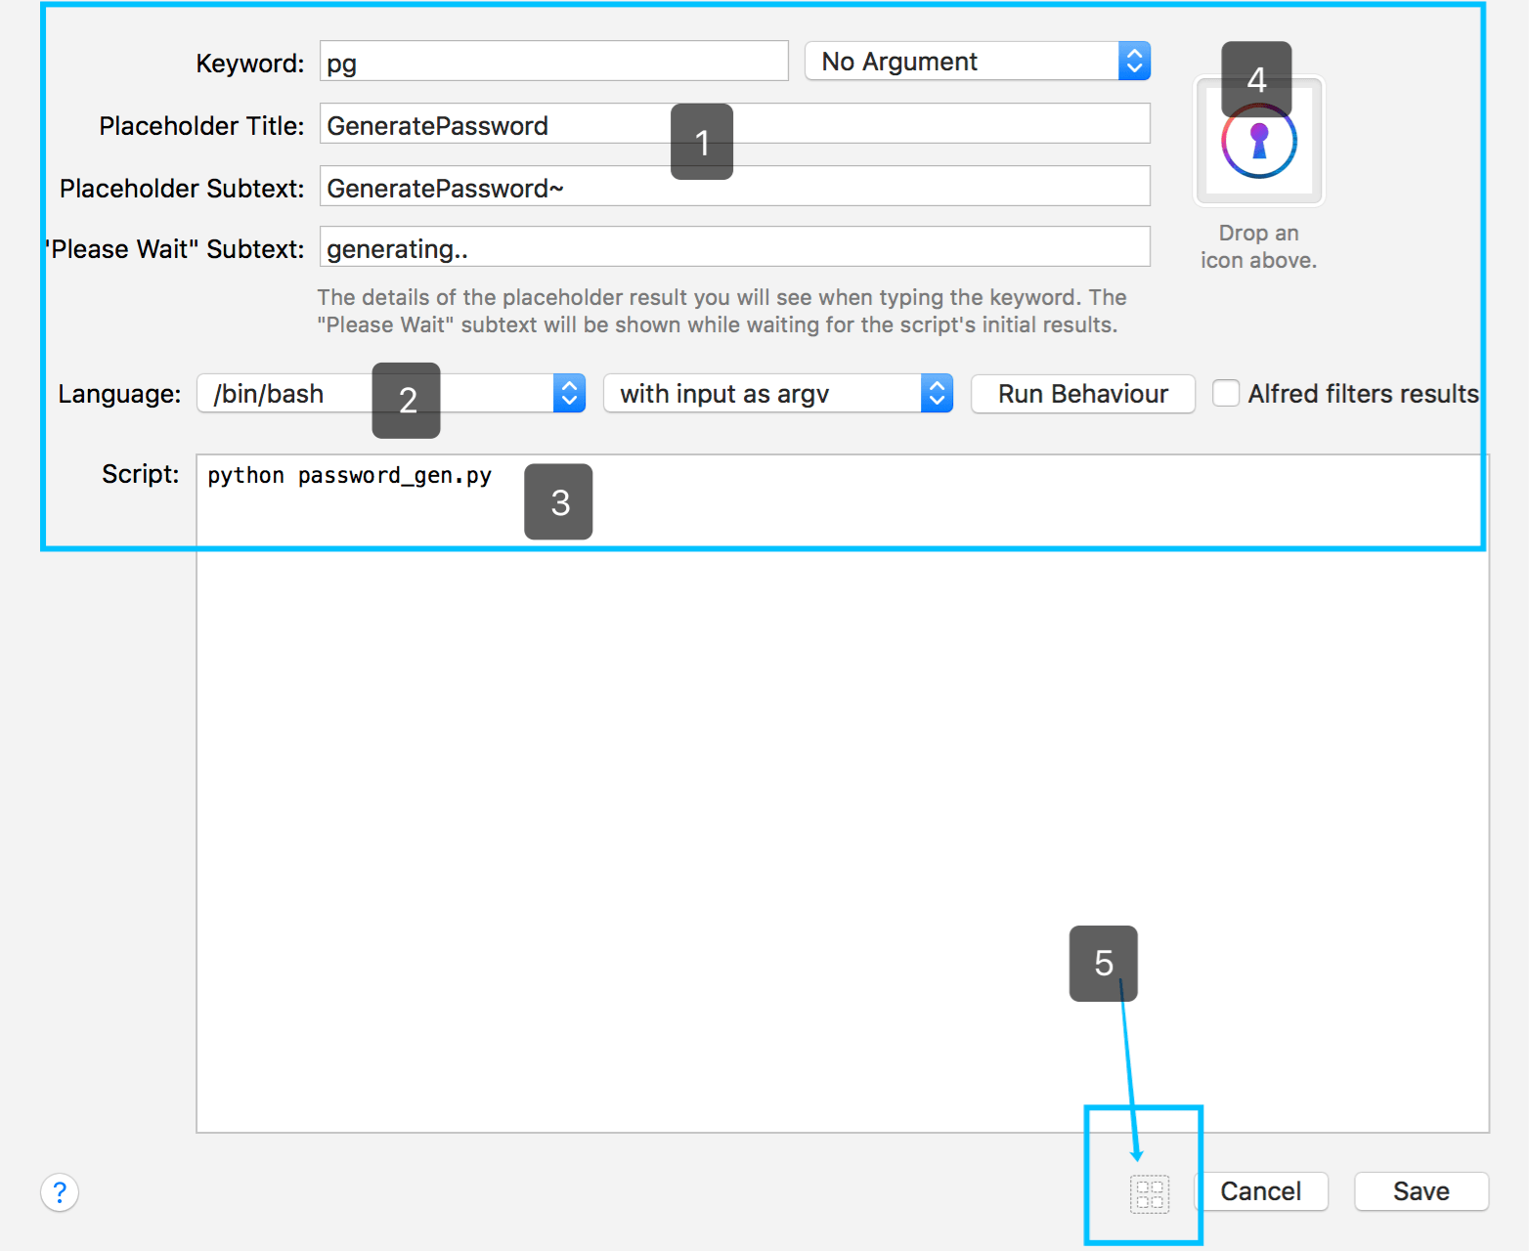Click the 'Drop an icon above.' text
Image resolution: width=1529 pixels, height=1251 pixels.
point(1258,246)
